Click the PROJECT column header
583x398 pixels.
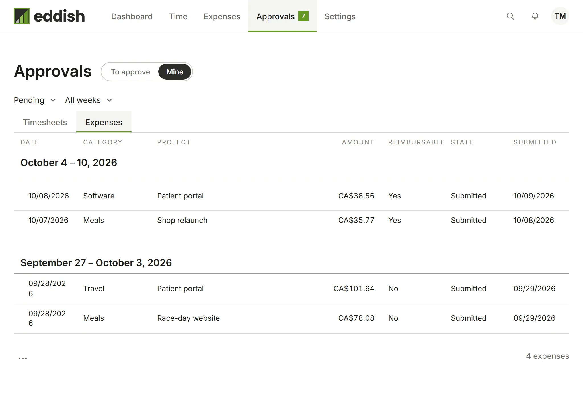coord(174,142)
